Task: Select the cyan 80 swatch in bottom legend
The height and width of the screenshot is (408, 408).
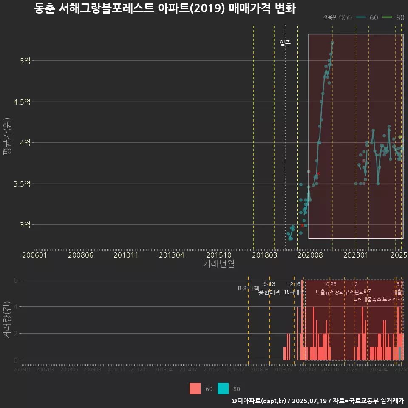Action: point(223,388)
